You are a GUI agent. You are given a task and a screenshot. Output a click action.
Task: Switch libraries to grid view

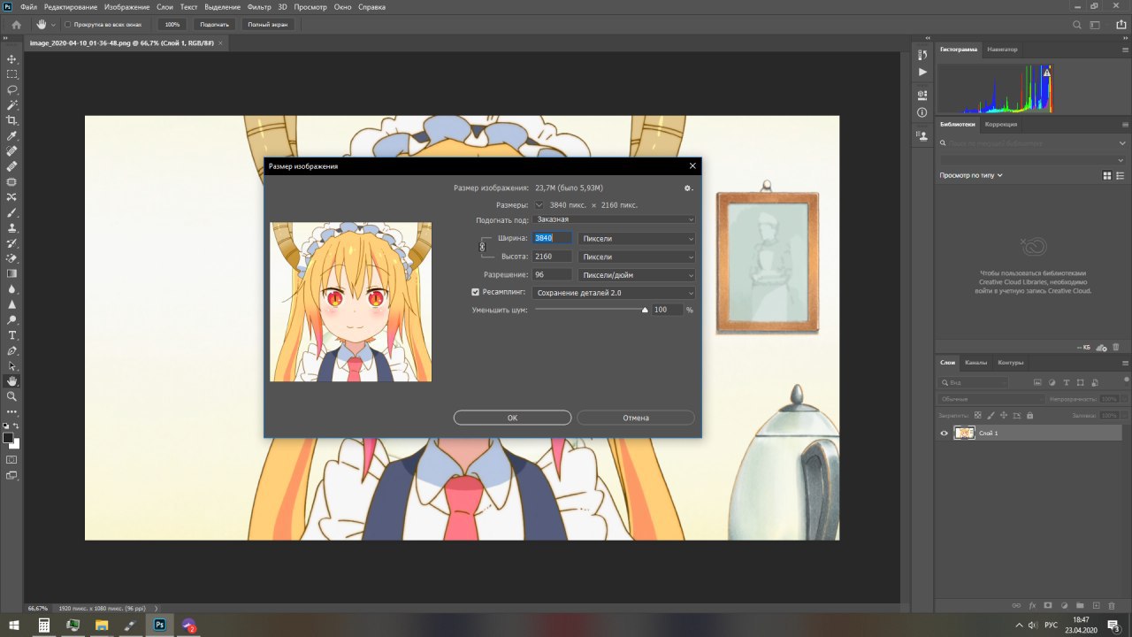(1107, 176)
